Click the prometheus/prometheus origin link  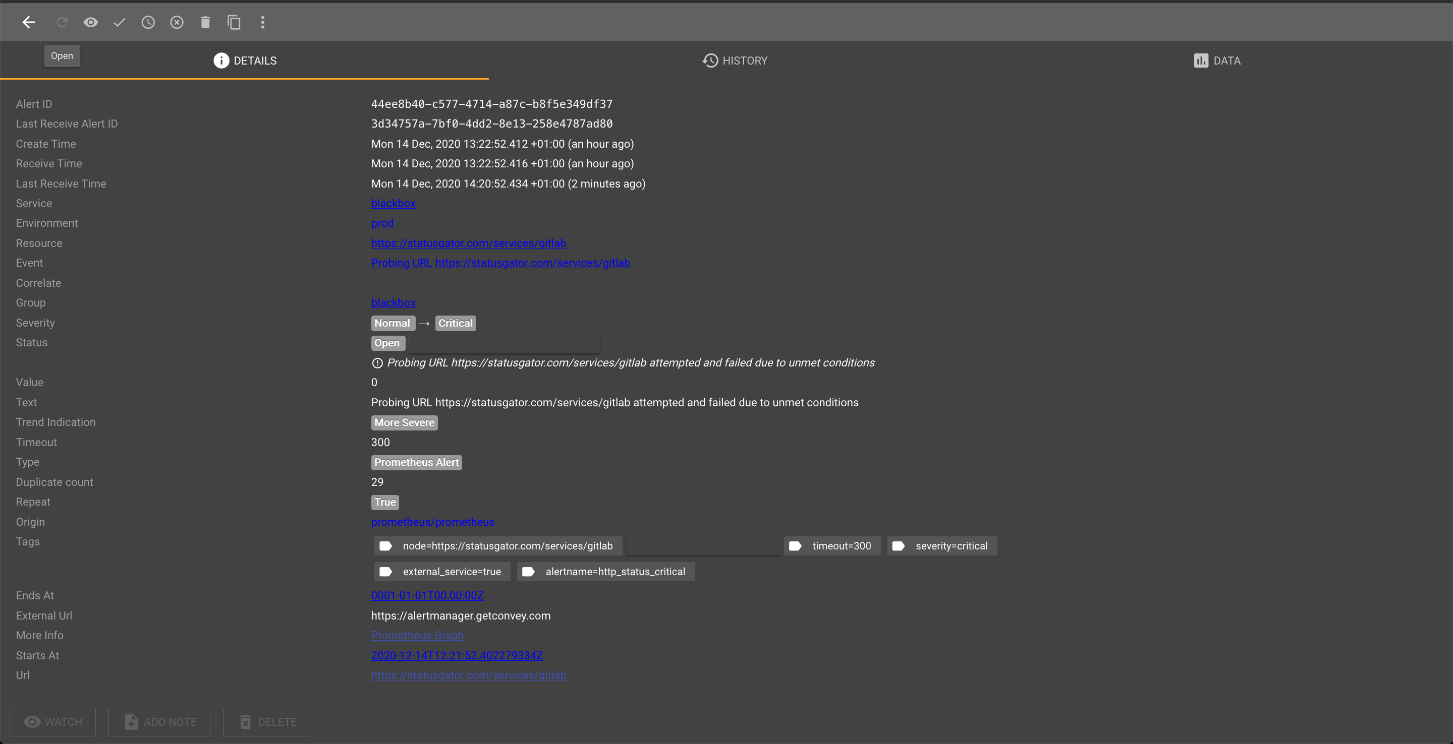pyautogui.click(x=433, y=522)
